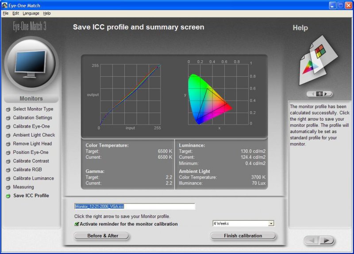The height and width of the screenshot is (254, 354).
Task: Click the CIE chromaticity gamut diagram
Action: (x=218, y=94)
